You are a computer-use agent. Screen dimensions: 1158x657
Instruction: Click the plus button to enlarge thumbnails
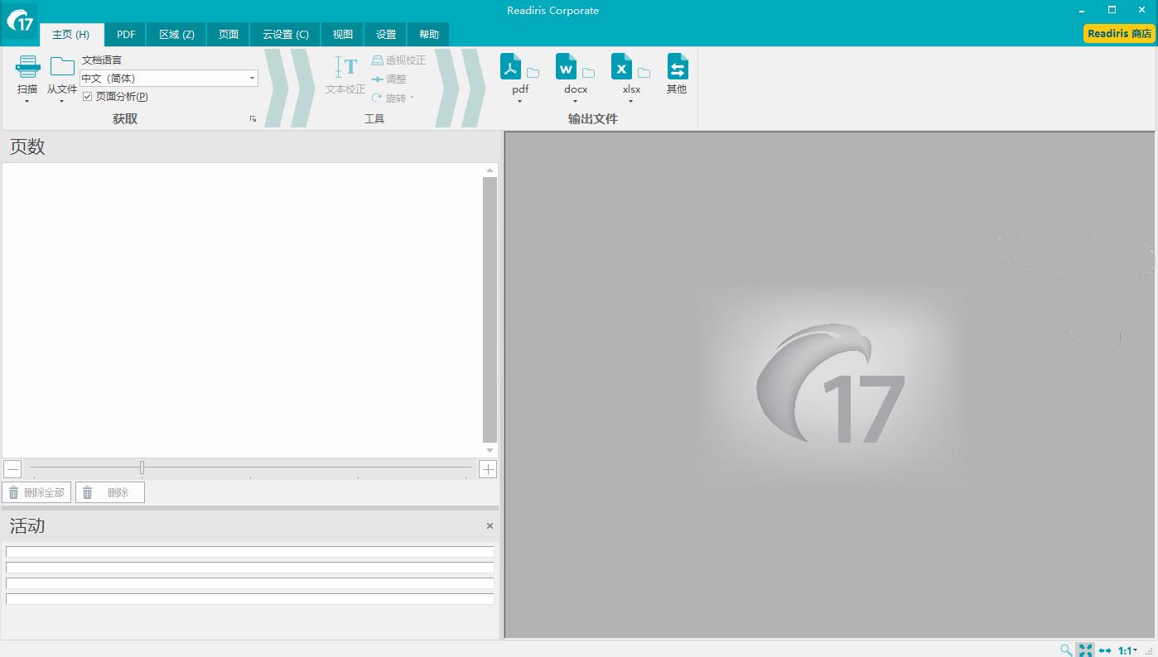click(488, 469)
